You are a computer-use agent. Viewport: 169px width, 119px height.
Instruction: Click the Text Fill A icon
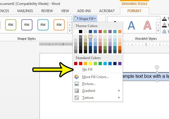coord(164,19)
